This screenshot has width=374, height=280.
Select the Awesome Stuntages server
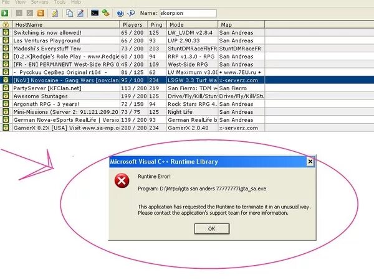[187, 96]
